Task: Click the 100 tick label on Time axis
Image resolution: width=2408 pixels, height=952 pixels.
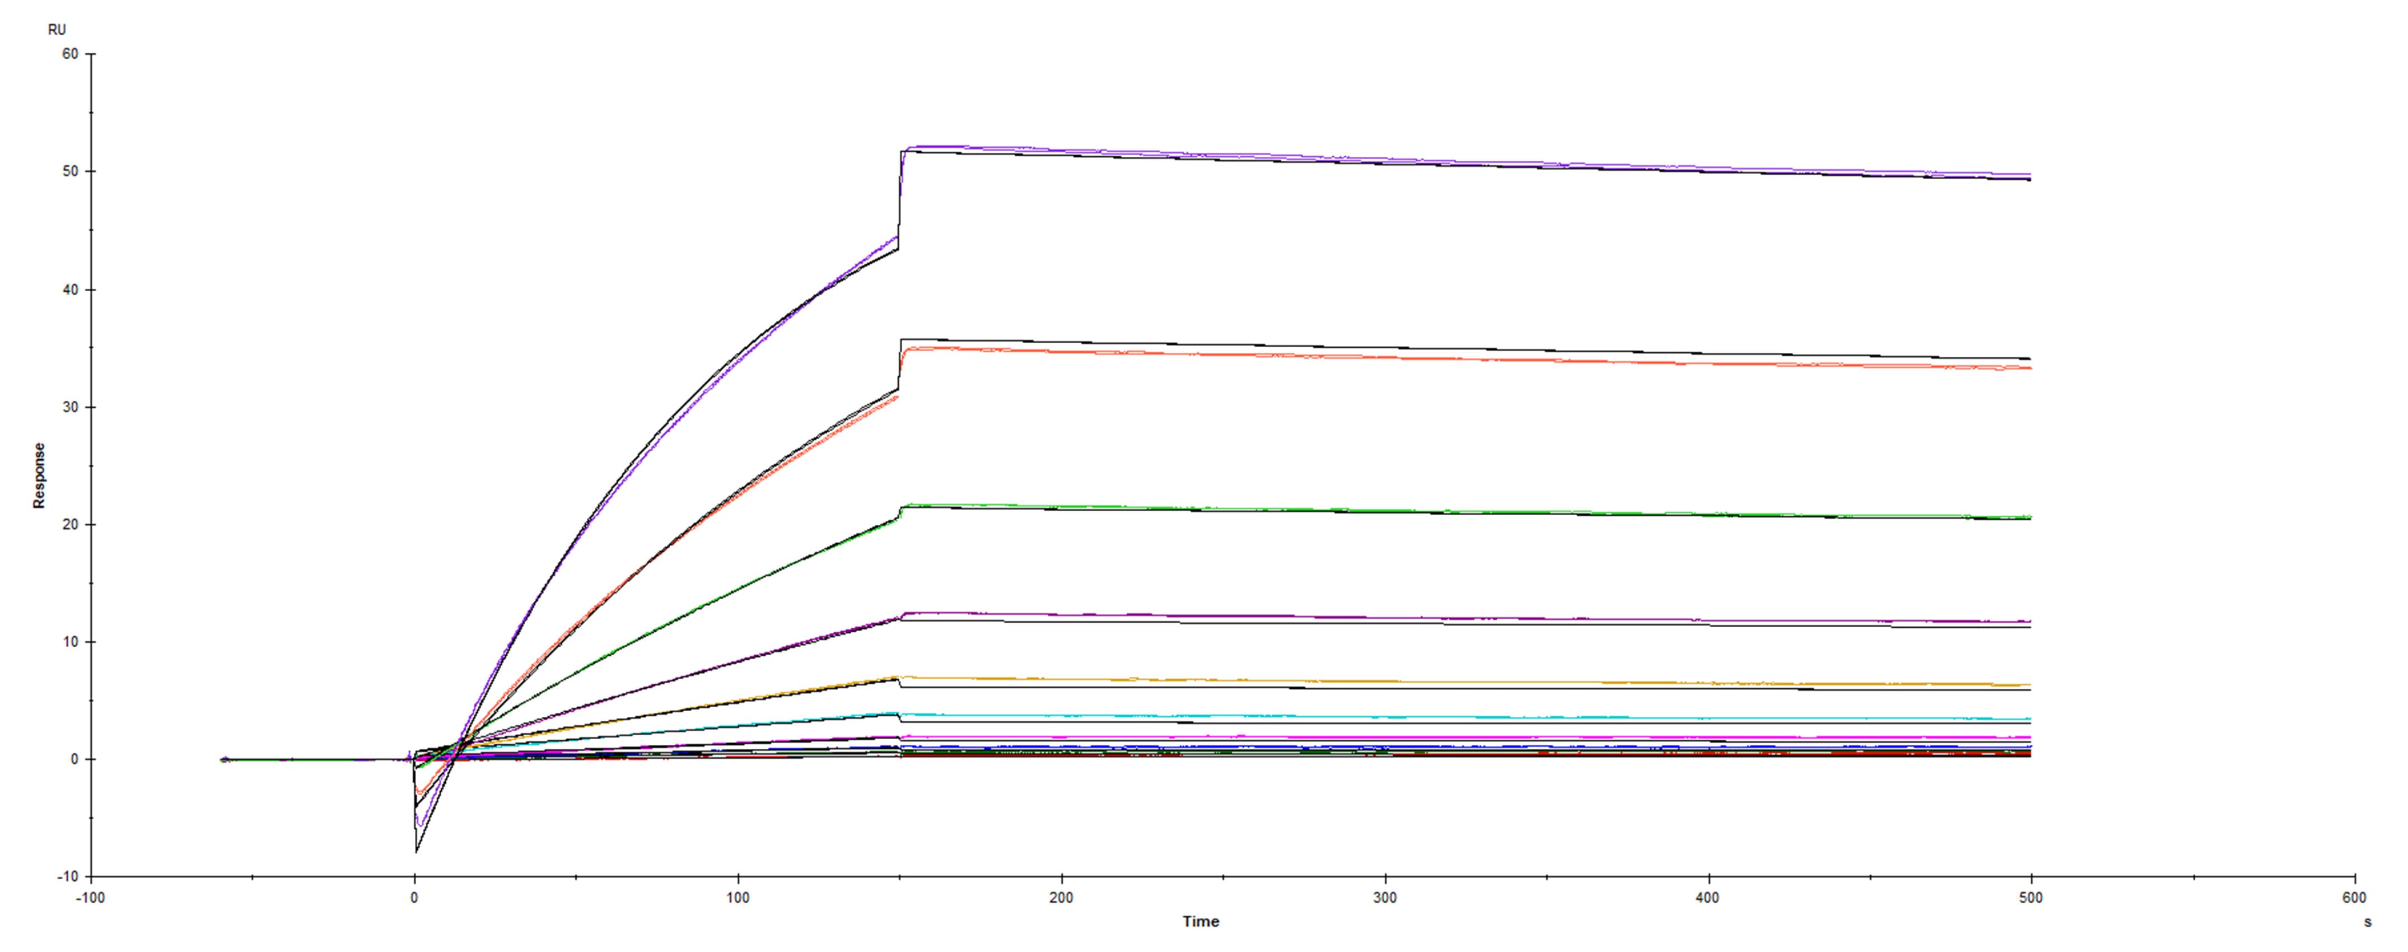Action: pos(738,898)
